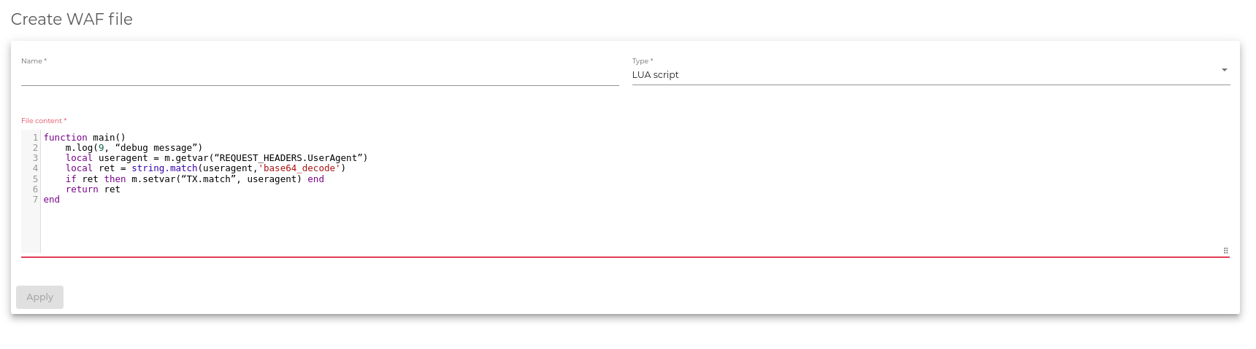Select line number 4 in the gutter
Image resolution: width=1256 pixels, height=349 pixels.
coord(35,168)
